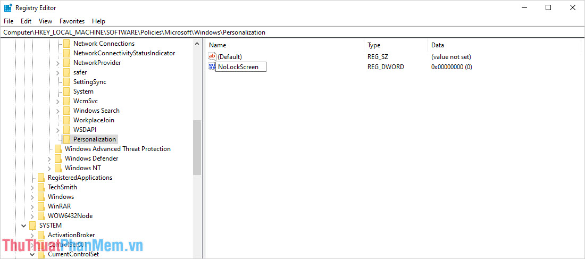Open the File menu

tap(8, 21)
